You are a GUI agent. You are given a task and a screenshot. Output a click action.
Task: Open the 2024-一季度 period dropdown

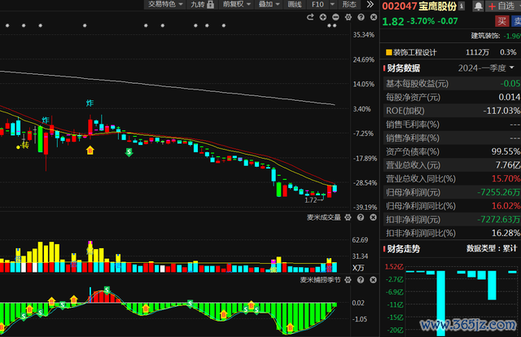(x=486, y=68)
